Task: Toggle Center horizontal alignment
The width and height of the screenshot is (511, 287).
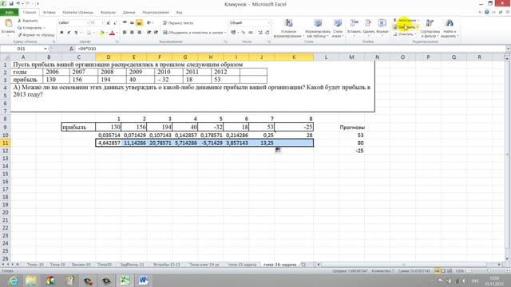Action: tap(132, 33)
